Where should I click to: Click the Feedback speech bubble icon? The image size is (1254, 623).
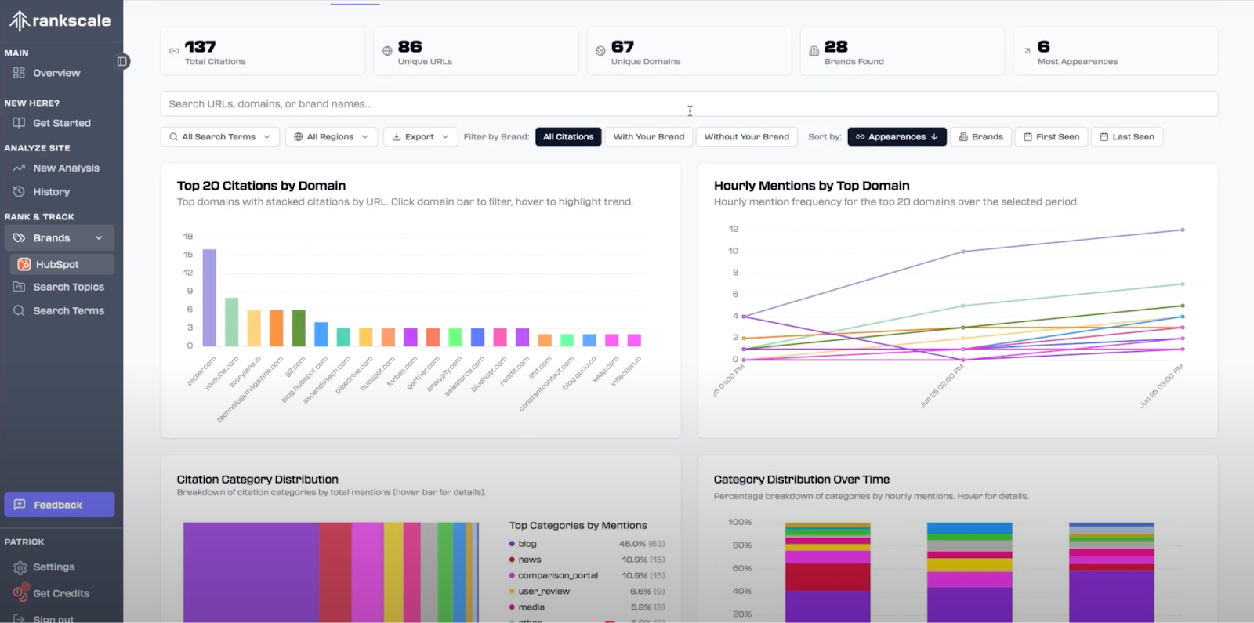(x=20, y=505)
